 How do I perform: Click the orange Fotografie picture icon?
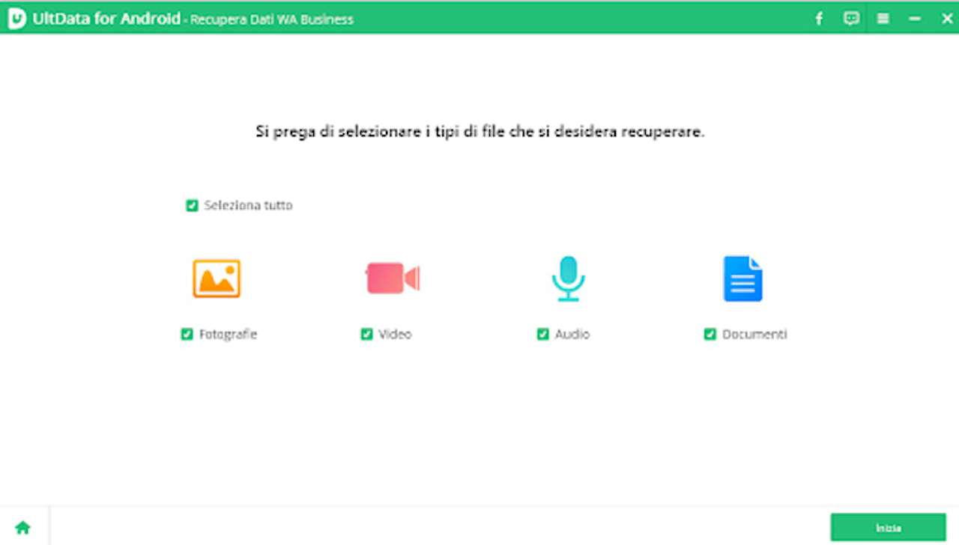coord(217,278)
